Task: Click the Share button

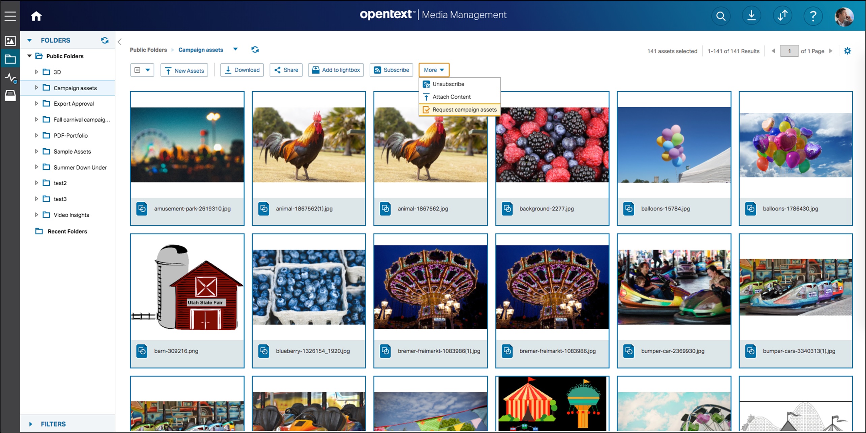Action: coord(286,70)
